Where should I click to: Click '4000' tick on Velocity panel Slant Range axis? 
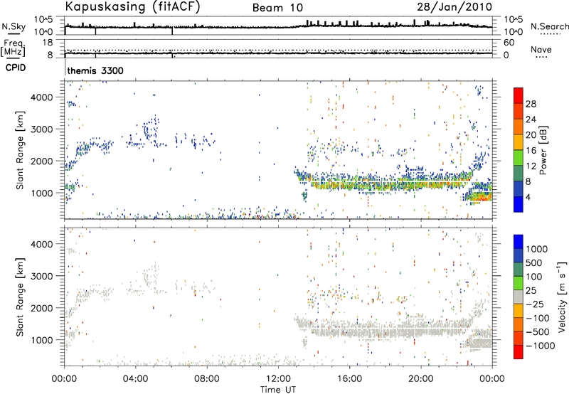click(x=41, y=244)
